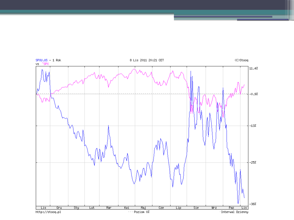Select the -0.9% y-axis value
Image resolution: width=294 pixels, height=220 pixels.
pos(253,94)
